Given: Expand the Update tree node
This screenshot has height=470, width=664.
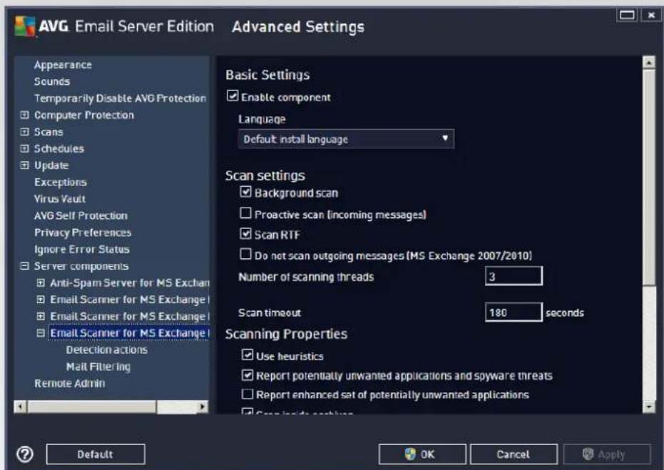Looking at the screenshot, I should [24, 165].
